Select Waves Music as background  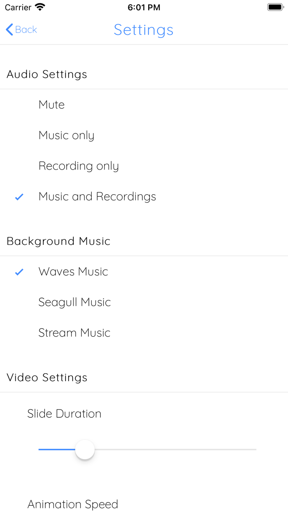pyautogui.click(x=73, y=272)
